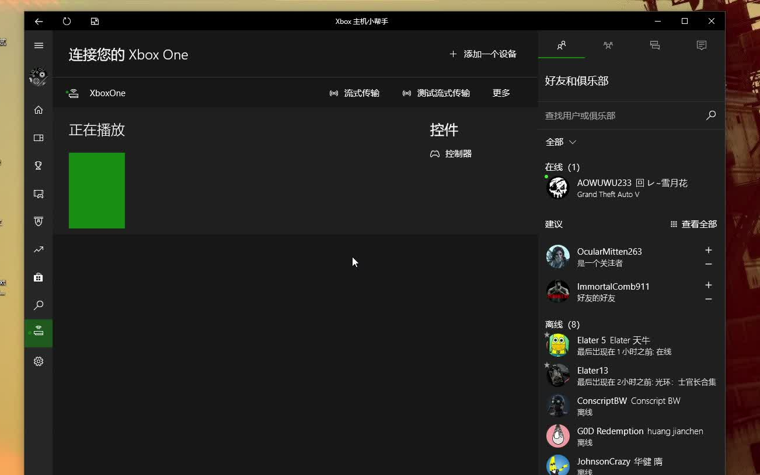The image size is (760, 475).
Task: Click 添加一个设备 button
Action: pos(483,54)
